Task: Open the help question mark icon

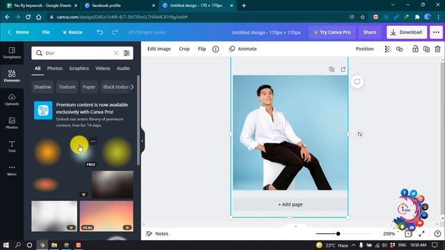Action: pyautogui.click(x=437, y=233)
